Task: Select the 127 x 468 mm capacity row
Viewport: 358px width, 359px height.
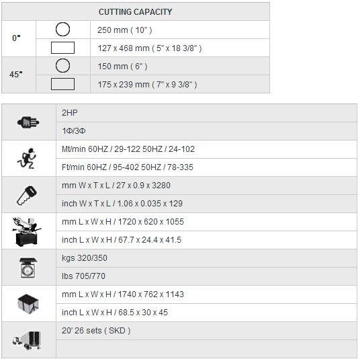Action: 180,48
